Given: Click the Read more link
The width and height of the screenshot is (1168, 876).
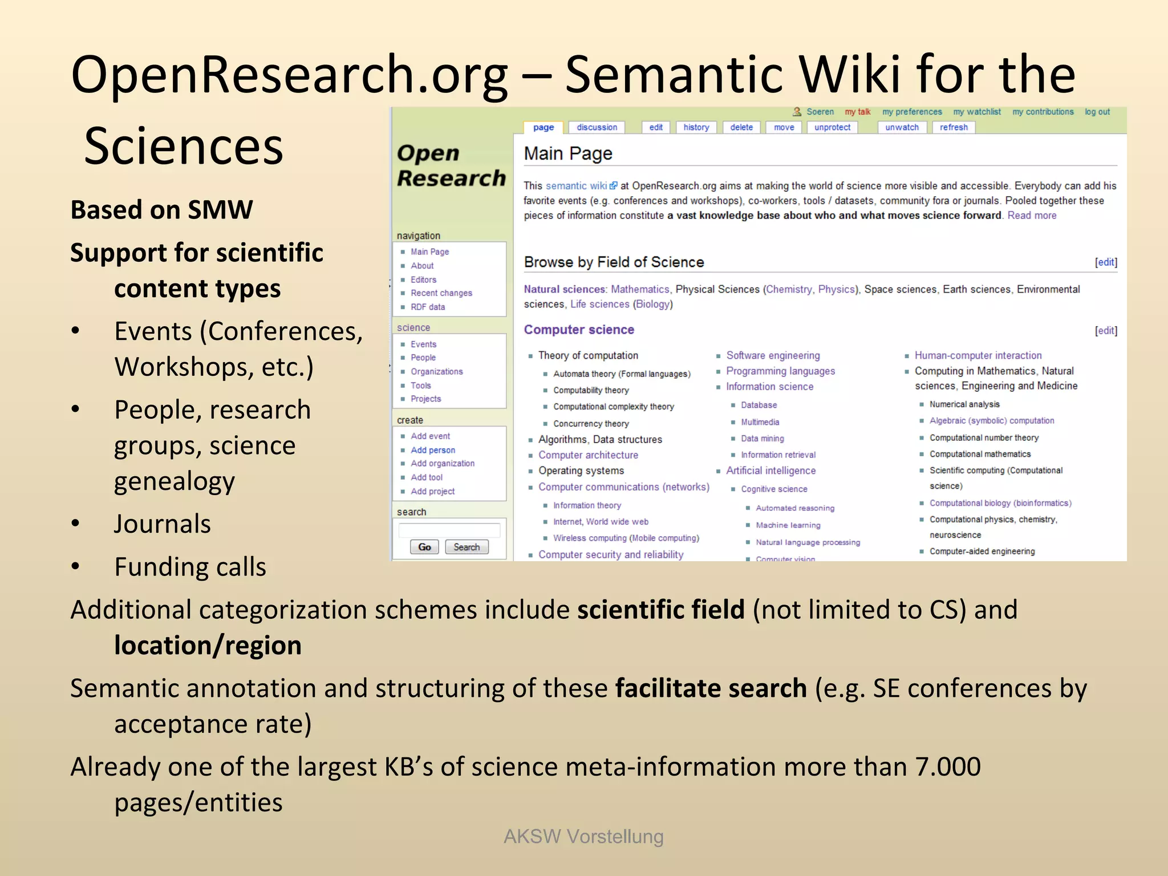Looking at the screenshot, I should pyautogui.click(x=1032, y=216).
